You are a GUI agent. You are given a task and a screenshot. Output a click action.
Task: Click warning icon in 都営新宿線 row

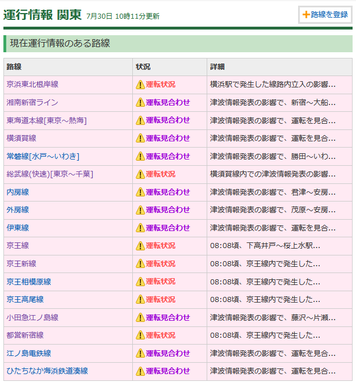pos(140,336)
